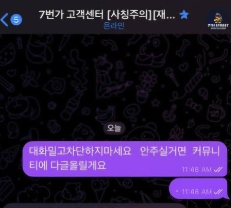Select the 대화밀고차단하지마세요 message bubble
The width and height of the screenshot is (231, 208).
(125, 158)
